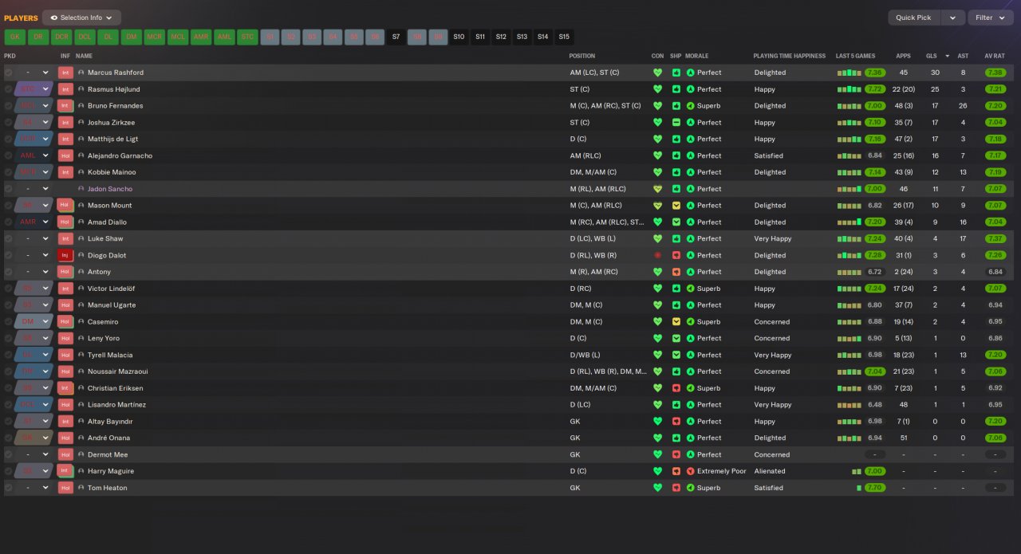Screen dimensions: 1021x554
Task: Click the Inj injury badge for Diogo Dalot
Action: click(x=65, y=255)
